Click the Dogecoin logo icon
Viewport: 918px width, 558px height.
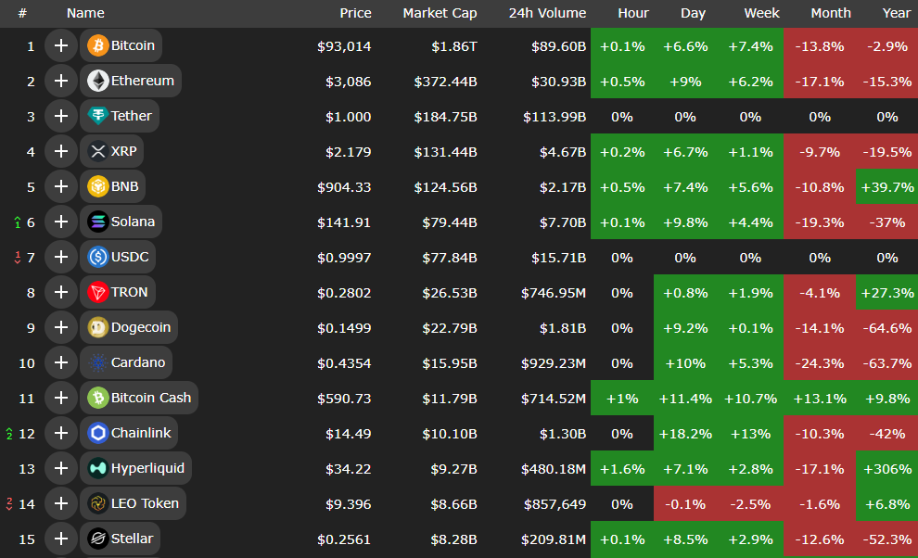[x=97, y=327]
